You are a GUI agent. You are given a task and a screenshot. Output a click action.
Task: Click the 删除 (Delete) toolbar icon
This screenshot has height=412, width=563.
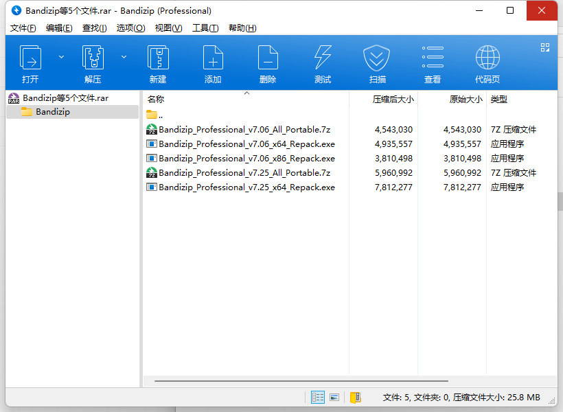pos(268,57)
